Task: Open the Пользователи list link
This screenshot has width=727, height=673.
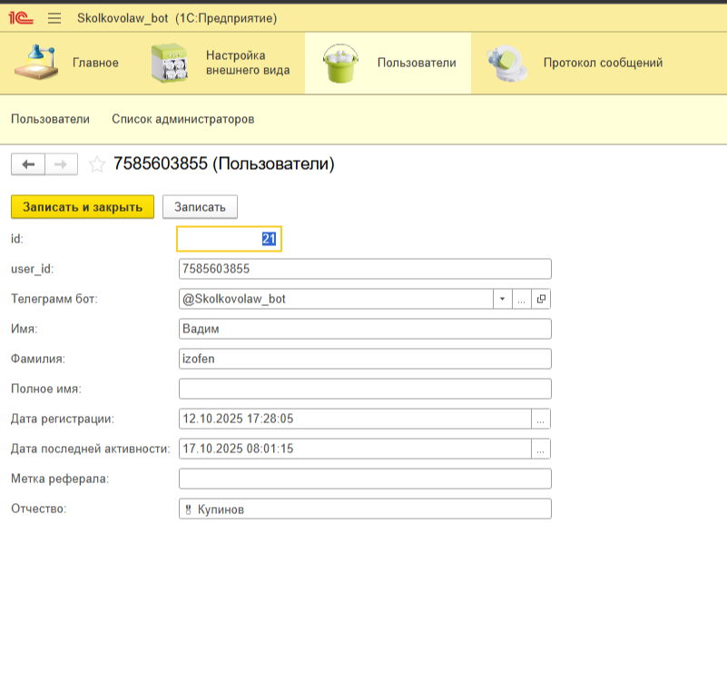Action: pyautogui.click(x=50, y=119)
